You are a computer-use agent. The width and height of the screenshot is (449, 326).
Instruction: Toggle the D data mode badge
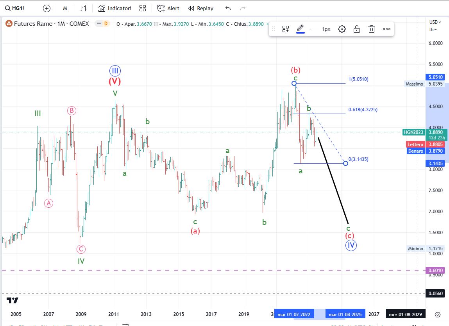[x=106, y=24]
